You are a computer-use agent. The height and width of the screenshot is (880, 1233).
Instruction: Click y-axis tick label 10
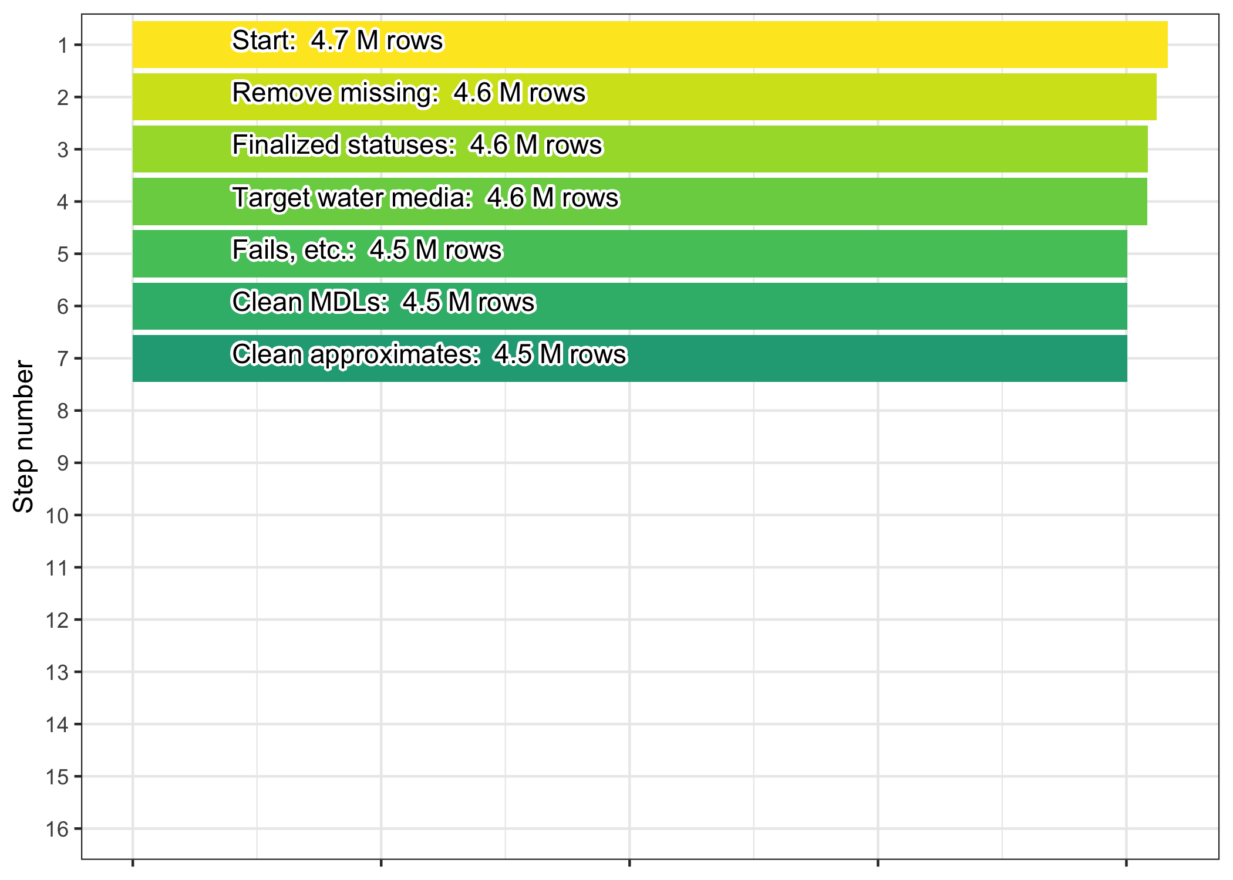pyautogui.click(x=57, y=516)
